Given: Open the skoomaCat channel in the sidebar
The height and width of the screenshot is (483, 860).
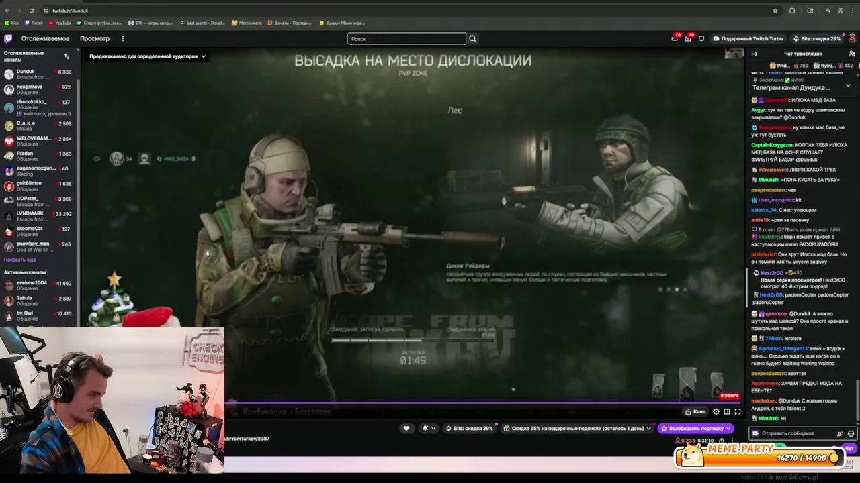Looking at the screenshot, I should coord(39,231).
